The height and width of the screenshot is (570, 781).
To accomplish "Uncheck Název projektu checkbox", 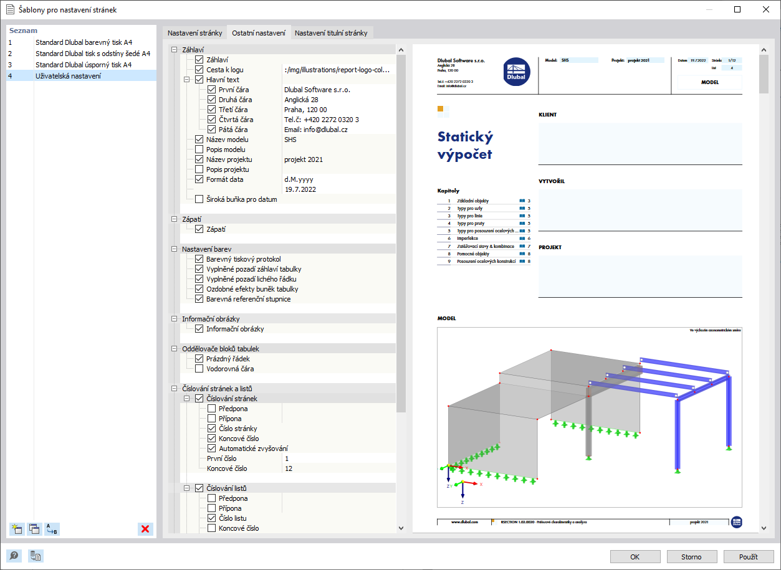I will 199,159.
